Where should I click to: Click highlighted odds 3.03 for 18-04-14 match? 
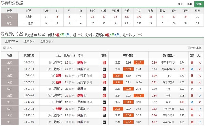[x=128, y=69]
